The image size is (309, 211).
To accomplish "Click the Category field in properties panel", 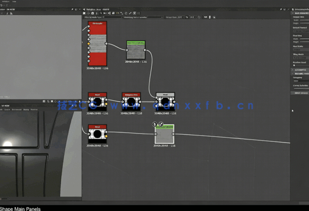I will click(x=301, y=81).
